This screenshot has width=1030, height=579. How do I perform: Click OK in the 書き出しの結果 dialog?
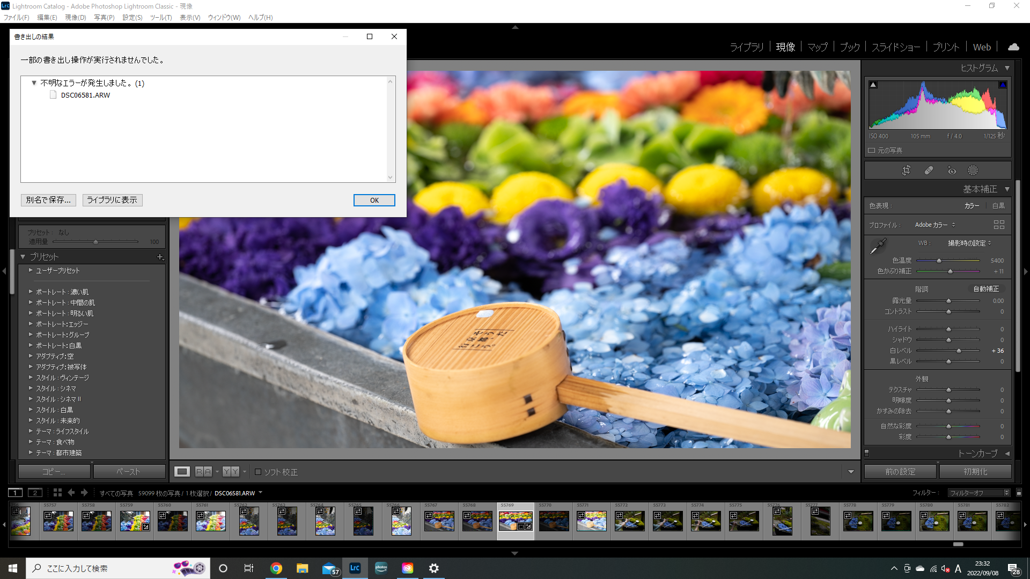point(374,200)
